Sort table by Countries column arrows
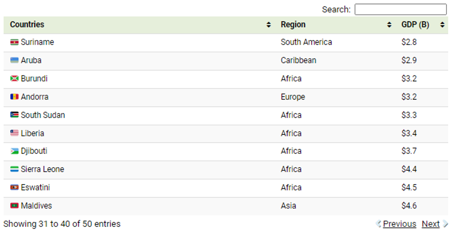The image size is (452, 232). click(269, 25)
